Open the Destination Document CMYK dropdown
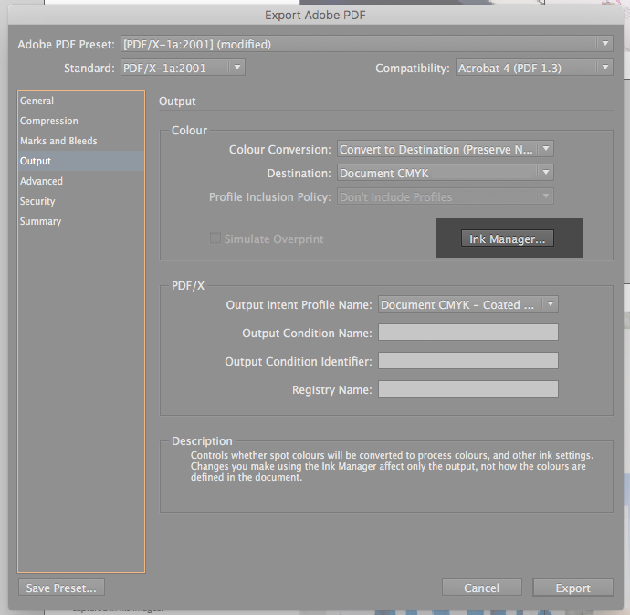Screen dimensions: 630x615 (x=446, y=173)
